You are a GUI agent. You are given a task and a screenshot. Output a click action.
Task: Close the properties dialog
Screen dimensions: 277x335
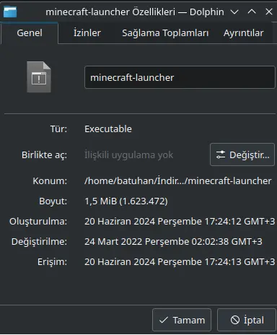click(x=269, y=12)
